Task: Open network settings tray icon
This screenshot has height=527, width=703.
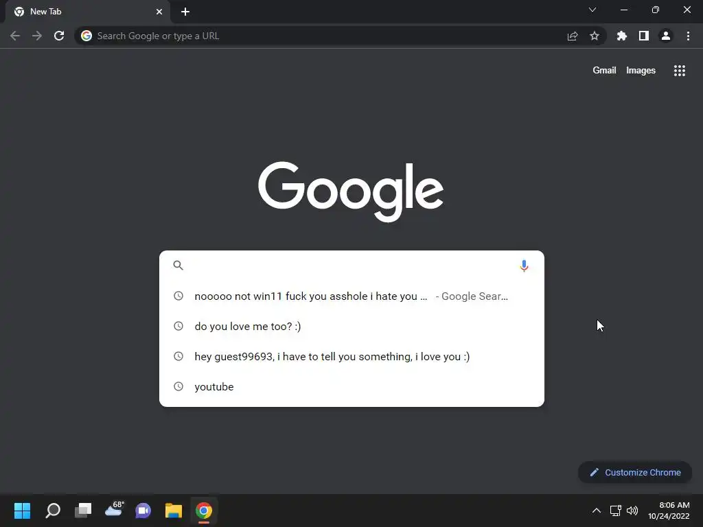Action: [x=616, y=511]
